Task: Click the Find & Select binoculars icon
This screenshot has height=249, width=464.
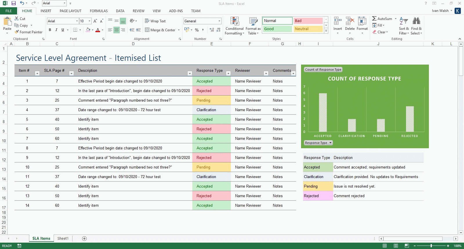Action: click(x=416, y=21)
